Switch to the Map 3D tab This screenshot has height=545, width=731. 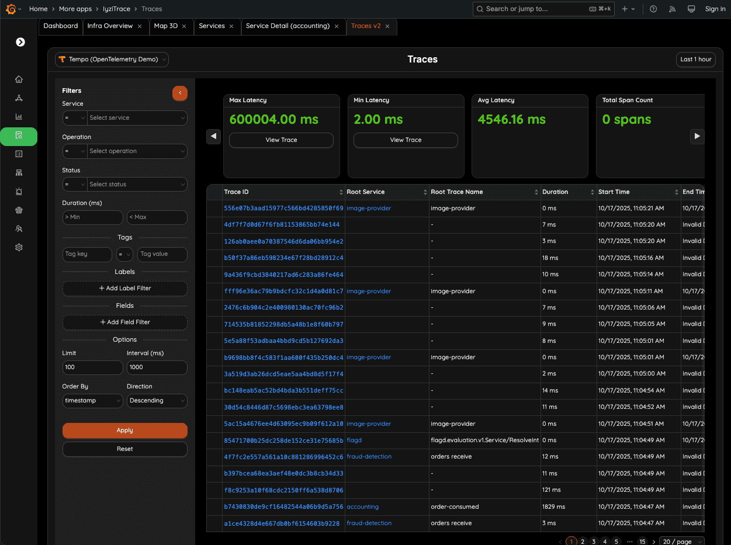click(x=167, y=26)
